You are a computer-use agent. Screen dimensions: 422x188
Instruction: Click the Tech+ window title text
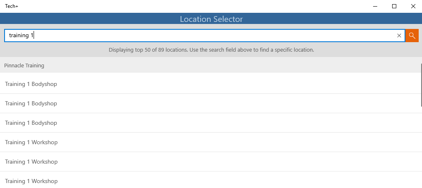(x=12, y=6)
